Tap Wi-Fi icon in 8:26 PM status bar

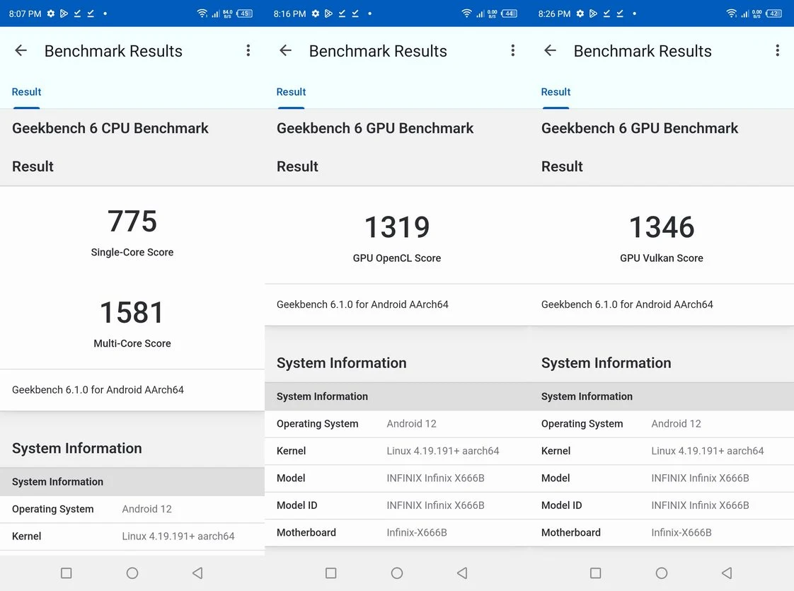click(731, 13)
